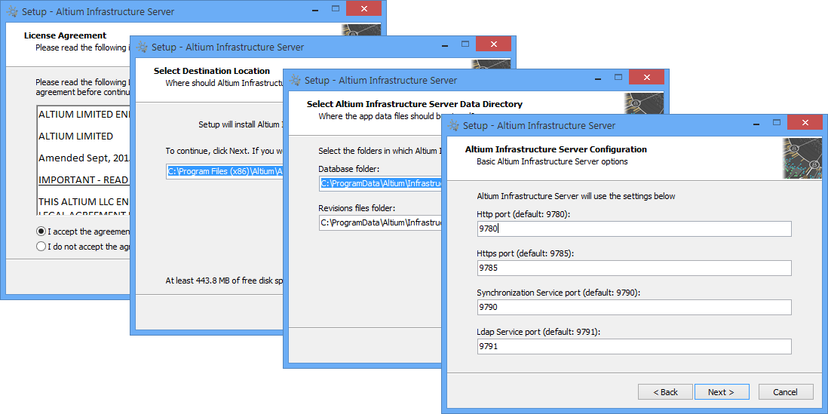Click the Ldap Service port field
This screenshot has height=414, width=828.
coord(633,346)
